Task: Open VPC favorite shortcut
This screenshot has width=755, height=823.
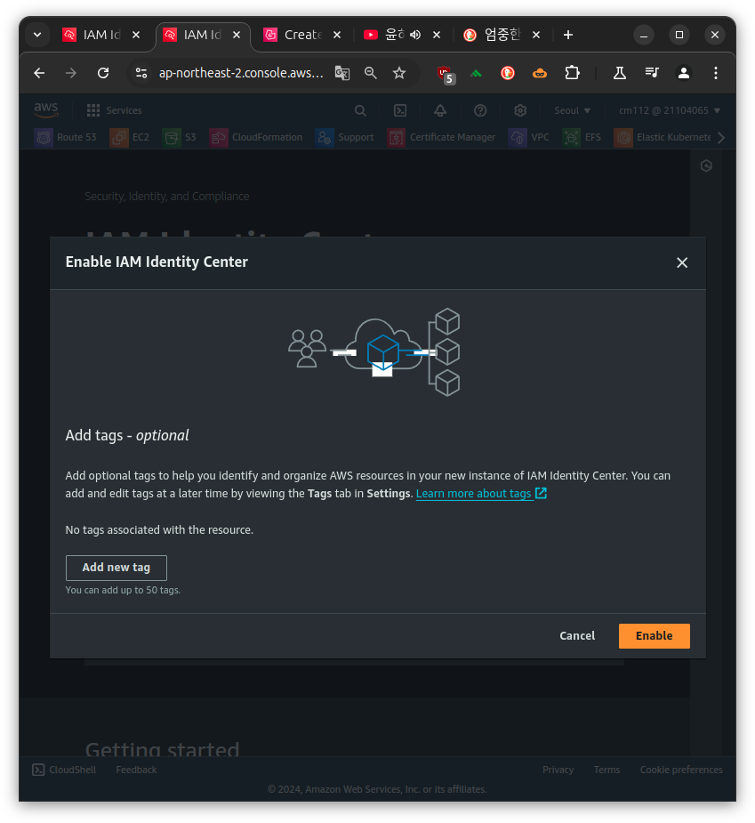Action: tap(529, 138)
